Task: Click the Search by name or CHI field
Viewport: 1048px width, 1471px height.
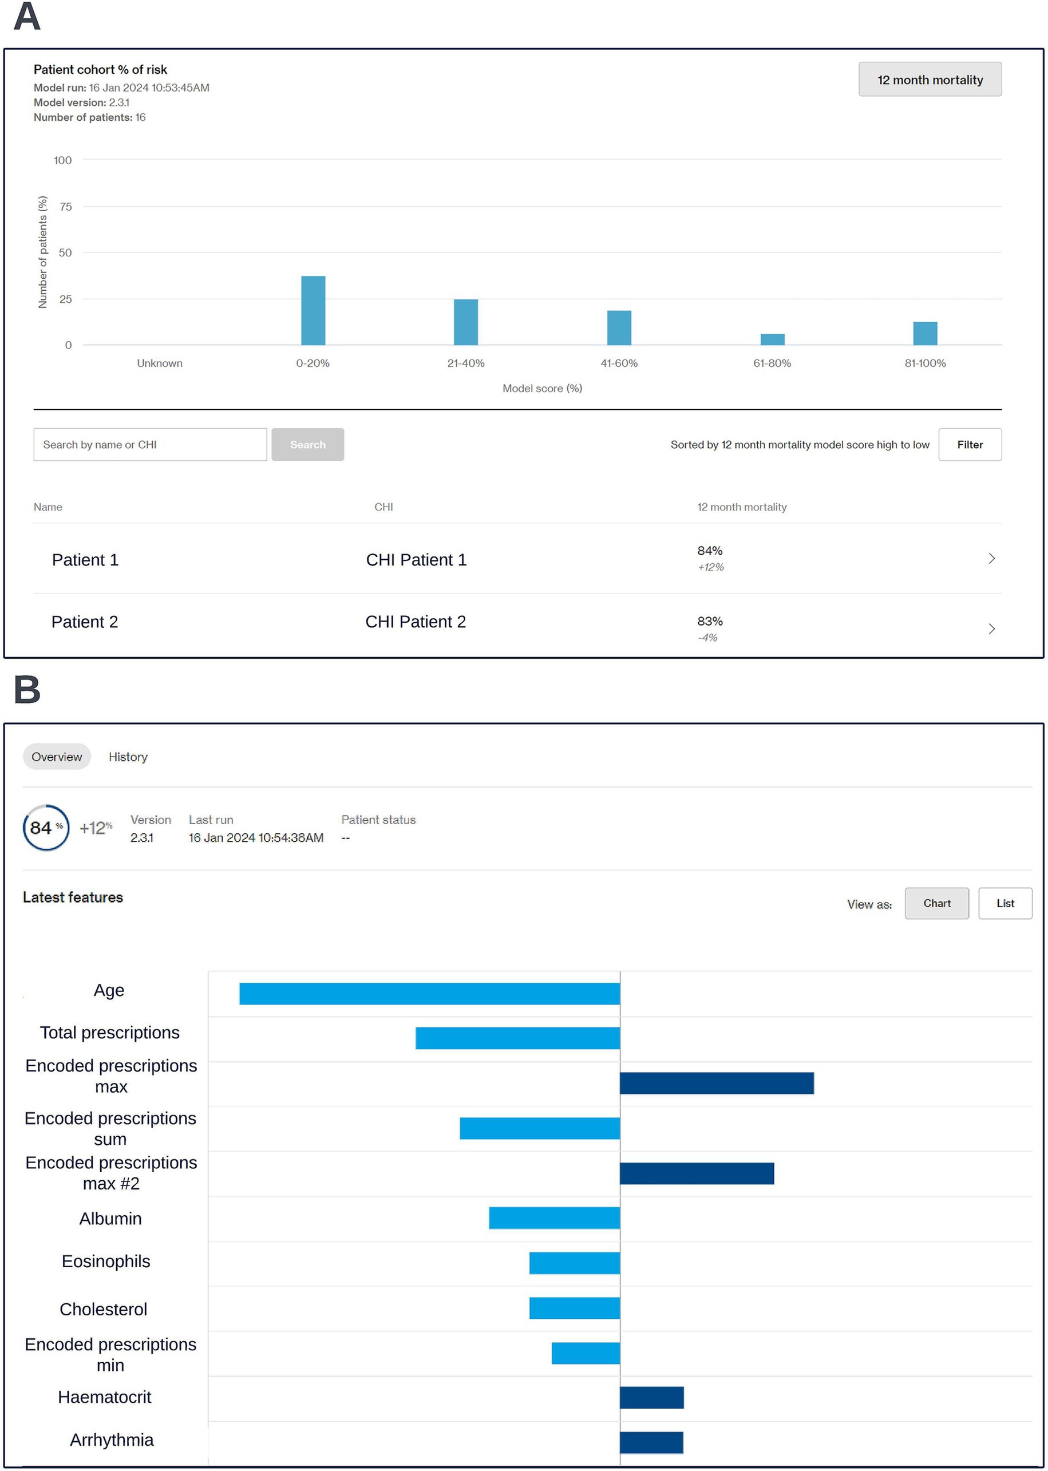Action: click(150, 445)
